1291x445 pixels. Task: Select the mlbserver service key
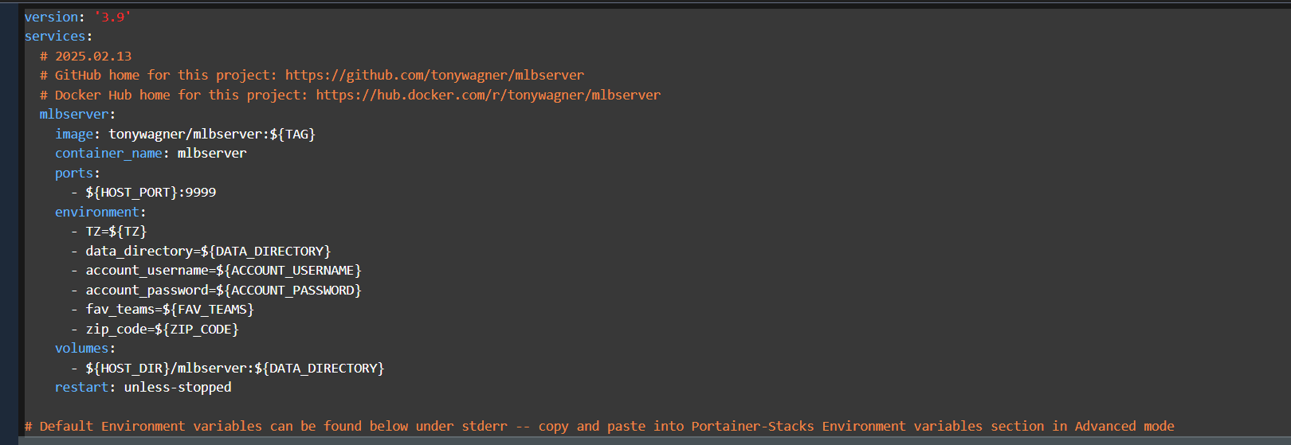pyautogui.click(x=74, y=115)
